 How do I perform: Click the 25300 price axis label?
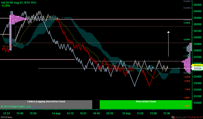click(197, 83)
